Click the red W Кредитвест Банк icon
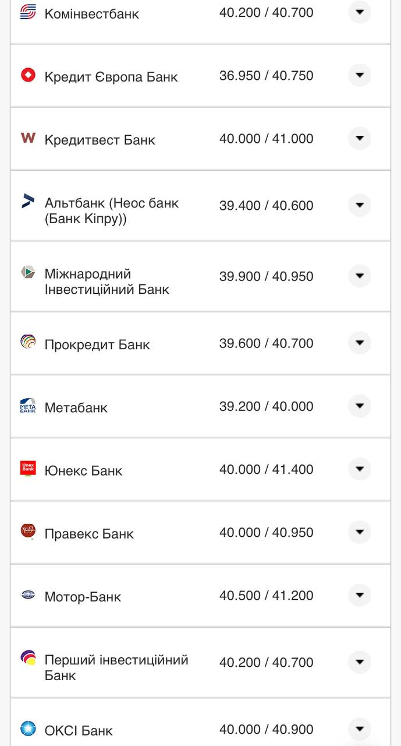Image resolution: width=401 pixels, height=746 pixels. (27, 138)
